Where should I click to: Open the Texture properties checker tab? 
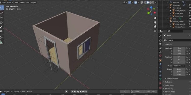pos(160,87)
